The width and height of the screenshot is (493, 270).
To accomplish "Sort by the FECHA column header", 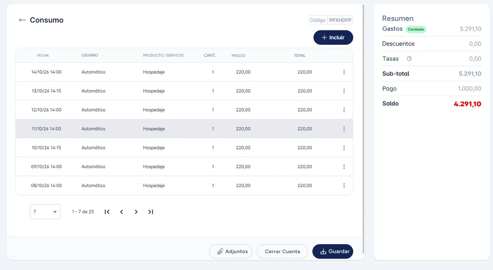I will click(x=43, y=55).
